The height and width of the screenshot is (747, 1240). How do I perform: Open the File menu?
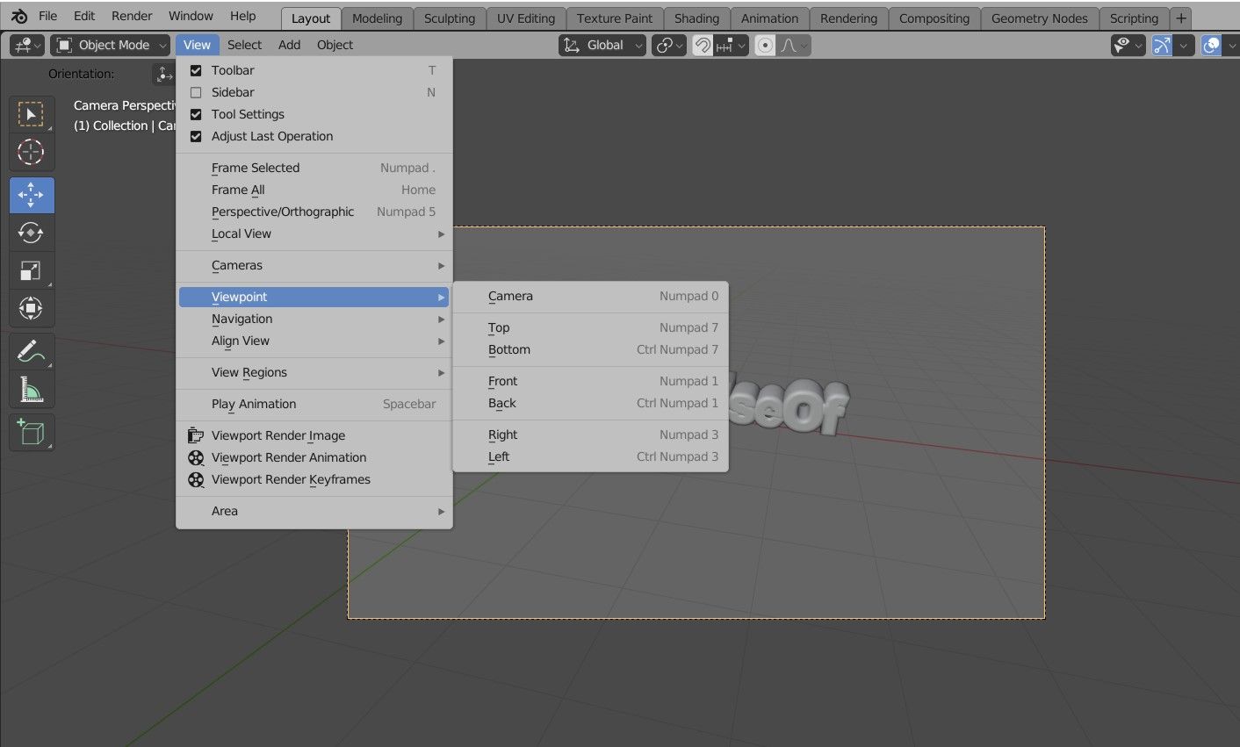point(48,16)
